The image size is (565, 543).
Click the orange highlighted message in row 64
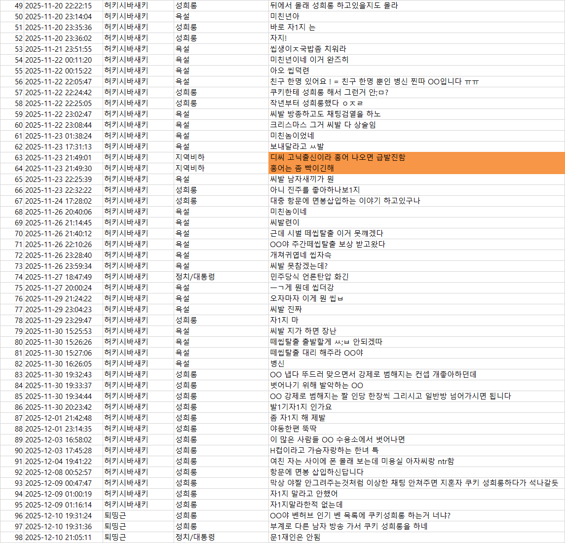pyautogui.click(x=416, y=168)
